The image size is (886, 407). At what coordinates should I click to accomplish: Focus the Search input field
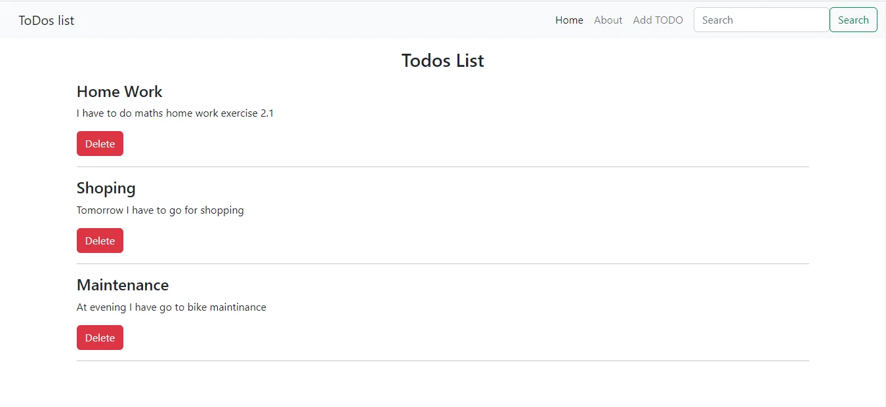(761, 20)
